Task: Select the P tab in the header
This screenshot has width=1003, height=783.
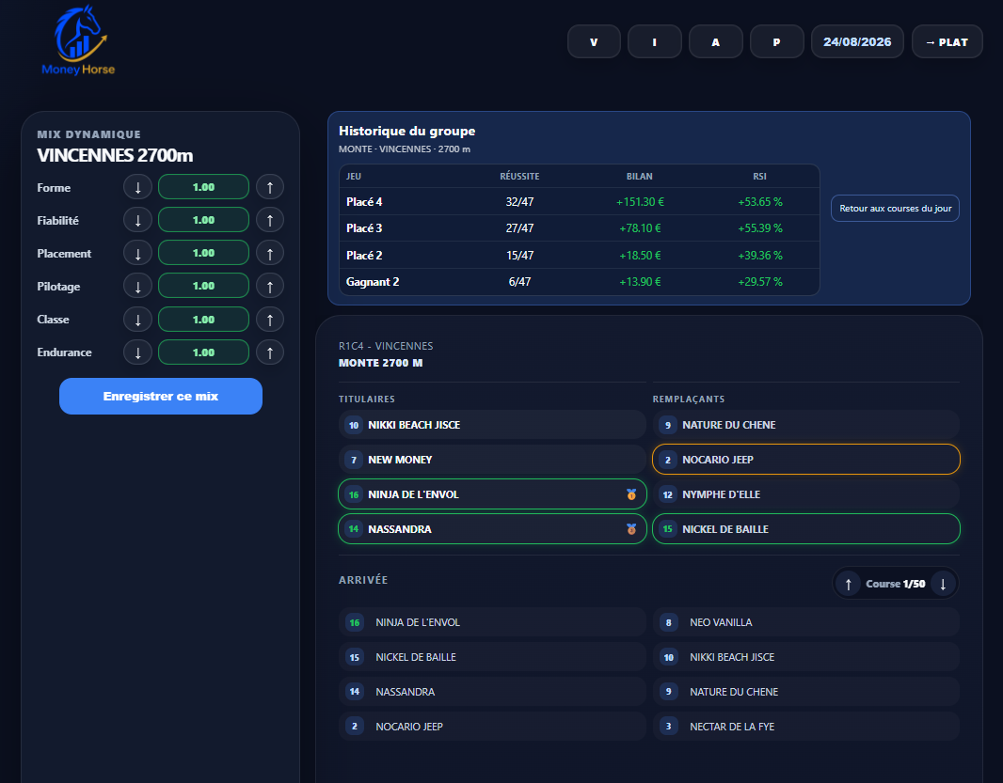Action: [x=776, y=41]
